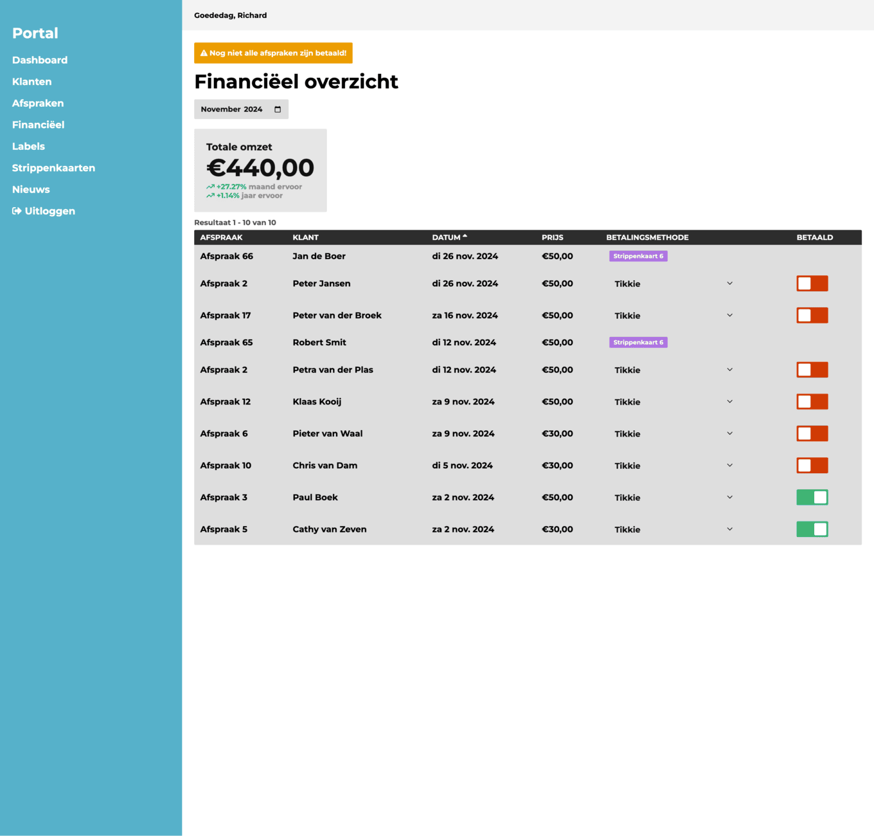Click the Strippenkaart 6 badge for Jan de Boer
The width and height of the screenshot is (874, 836).
[x=638, y=256]
